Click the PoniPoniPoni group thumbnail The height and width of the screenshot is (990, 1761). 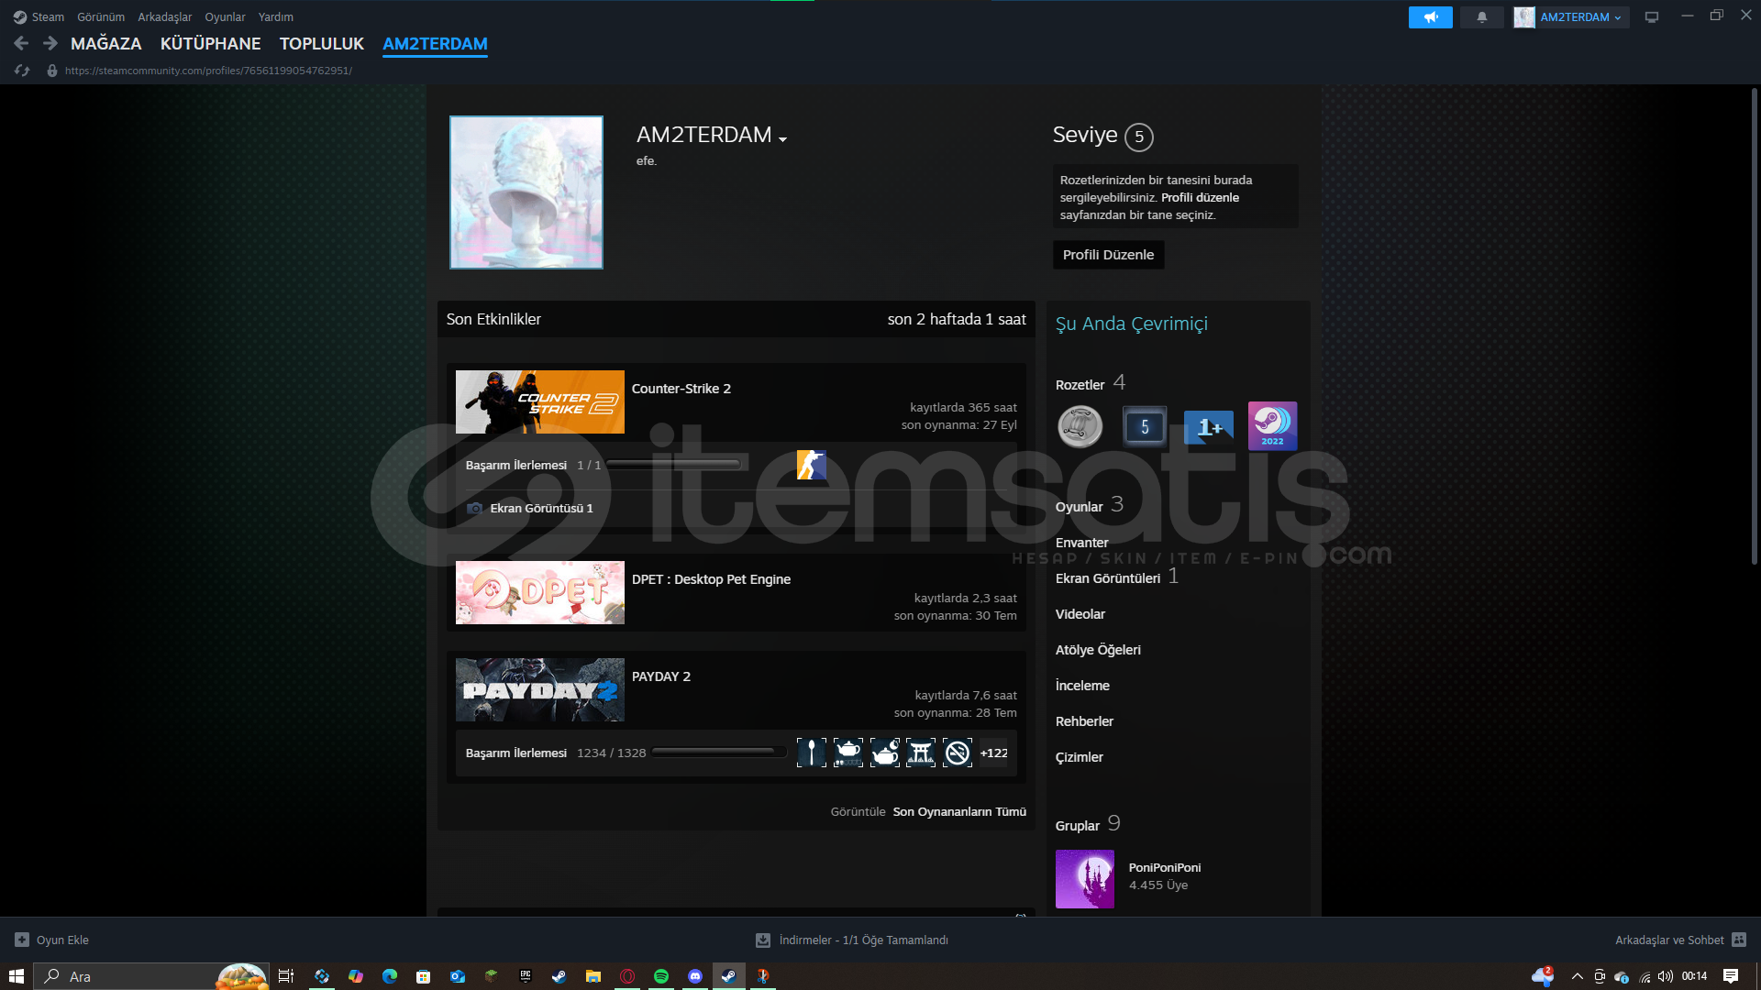1084,878
